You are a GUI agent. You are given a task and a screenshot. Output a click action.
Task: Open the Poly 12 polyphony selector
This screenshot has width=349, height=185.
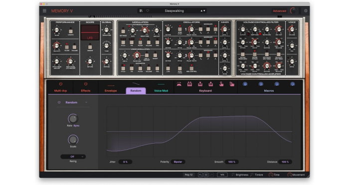tap(188, 175)
